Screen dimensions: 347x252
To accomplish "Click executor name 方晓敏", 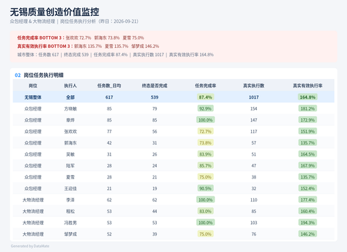I will pyautogui.click(x=70, y=108).
